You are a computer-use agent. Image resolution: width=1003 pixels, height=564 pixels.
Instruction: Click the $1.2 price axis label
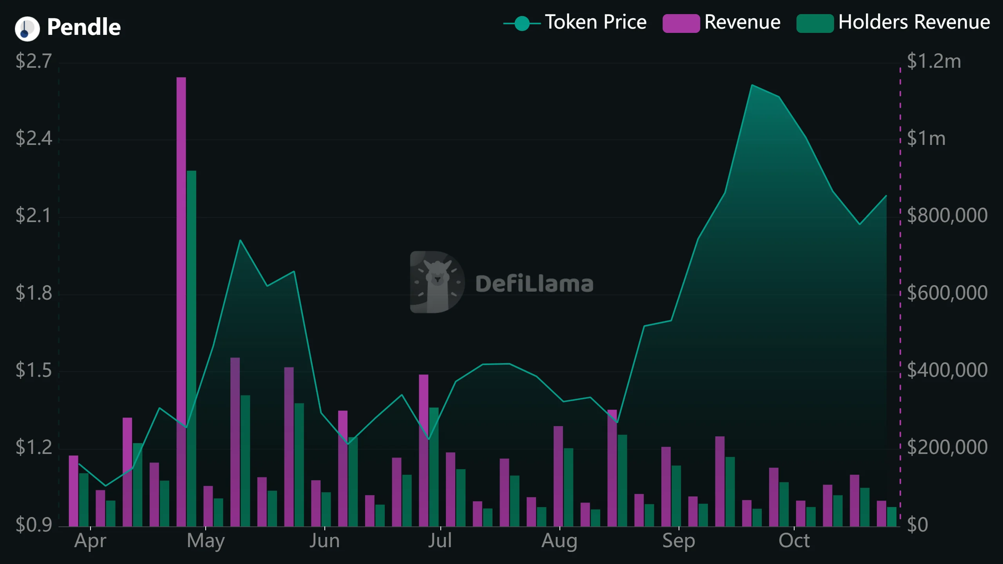coord(34,448)
